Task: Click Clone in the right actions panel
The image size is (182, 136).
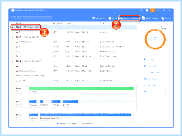Action: 149,59
